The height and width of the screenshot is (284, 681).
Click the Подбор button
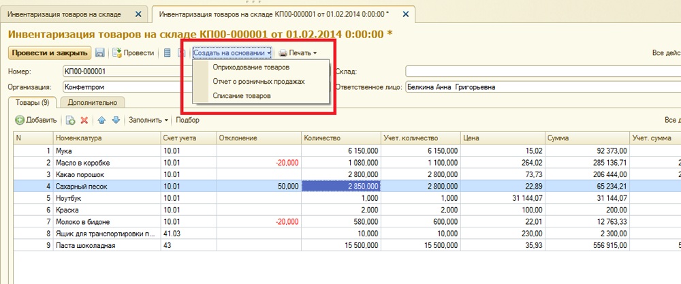click(188, 120)
